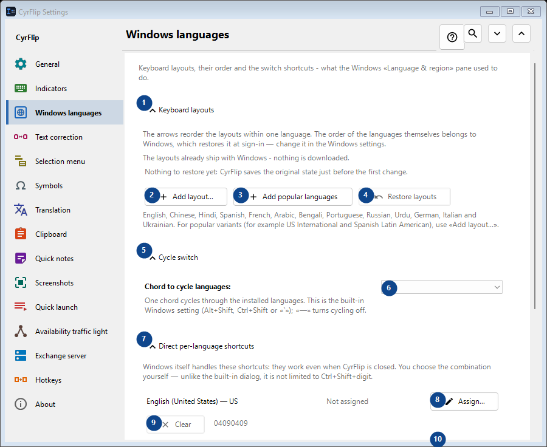Click the Clear button
This screenshot has width=547, height=447.
coord(176,425)
